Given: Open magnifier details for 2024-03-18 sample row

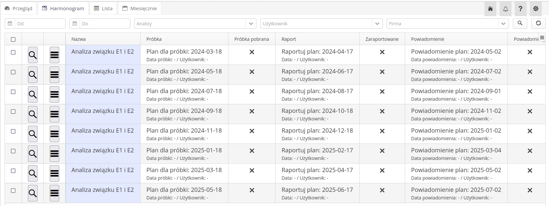Looking at the screenshot, I should [33, 55].
